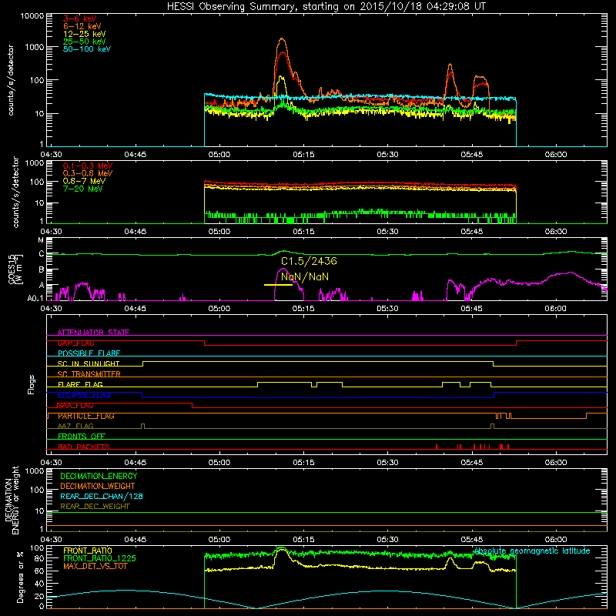Click the FRONT_RATIO_1225 legend label

(x=100, y=559)
